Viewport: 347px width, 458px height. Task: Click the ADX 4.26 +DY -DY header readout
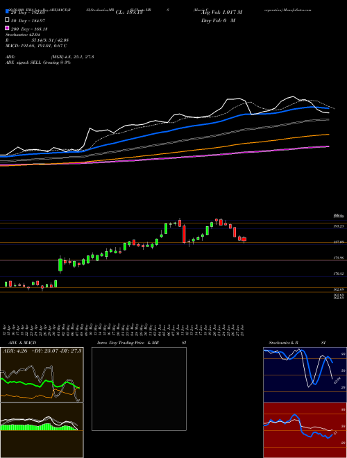42,350
